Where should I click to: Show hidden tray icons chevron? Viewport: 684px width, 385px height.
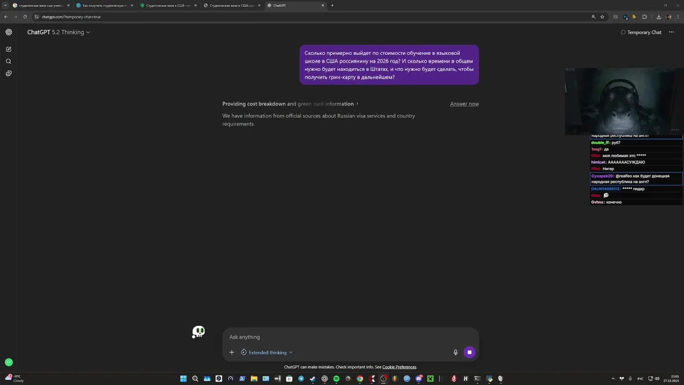point(612,379)
